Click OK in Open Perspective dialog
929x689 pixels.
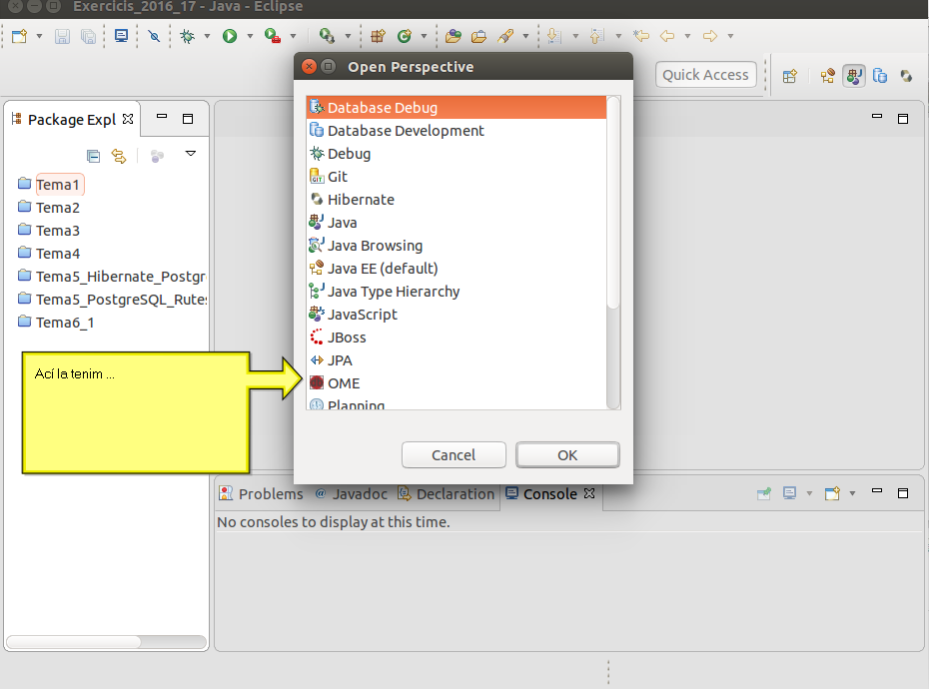click(x=567, y=455)
